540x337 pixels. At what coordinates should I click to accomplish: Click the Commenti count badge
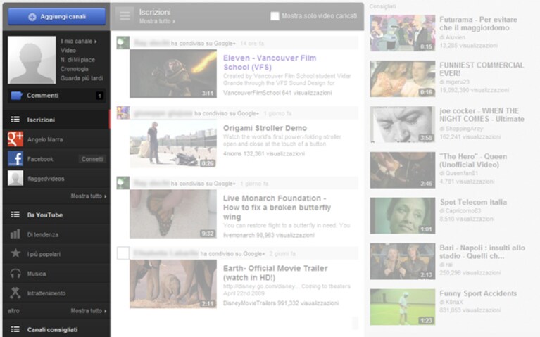pos(99,96)
